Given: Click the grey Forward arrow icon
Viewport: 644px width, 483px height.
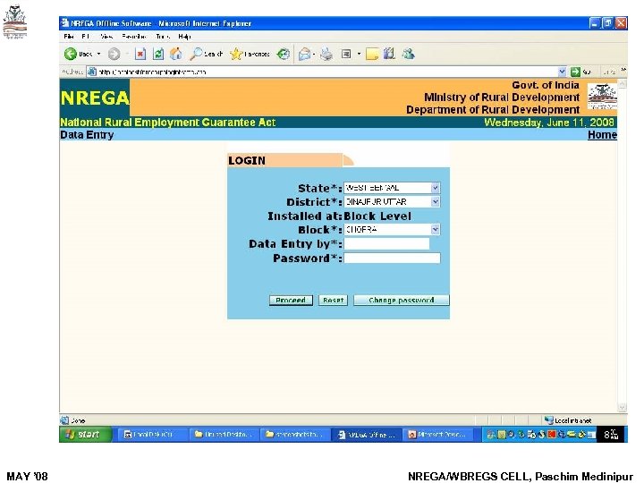Looking at the screenshot, I should pyautogui.click(x=114, y=54).
